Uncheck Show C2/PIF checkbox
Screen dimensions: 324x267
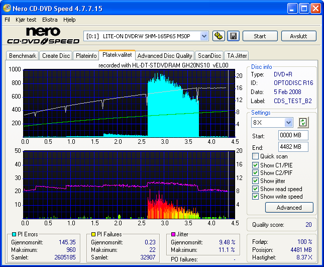[x=255, y=172]
